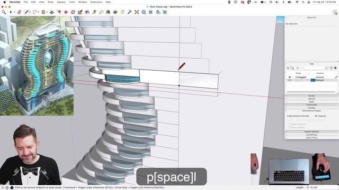The height and width of the screenshot is (190, 339).
Task: Click Name column header in Tags
Action: (298, 73)
